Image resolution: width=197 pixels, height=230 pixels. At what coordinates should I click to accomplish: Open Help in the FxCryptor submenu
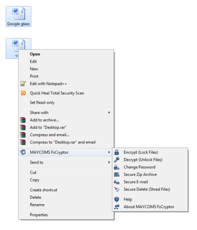(x=150, y=199)
